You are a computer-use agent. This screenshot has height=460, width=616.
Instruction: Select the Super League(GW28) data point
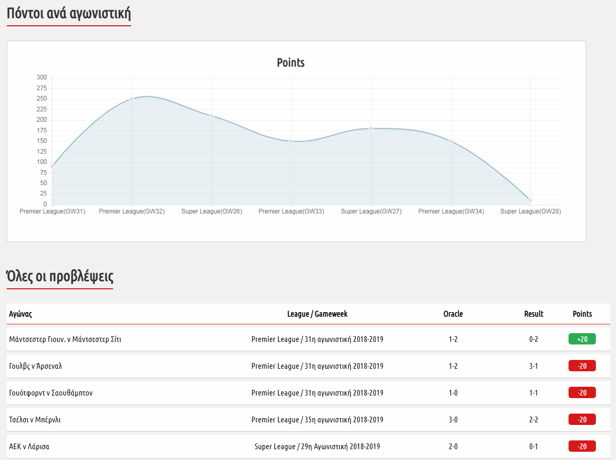[x=530, y=200]
